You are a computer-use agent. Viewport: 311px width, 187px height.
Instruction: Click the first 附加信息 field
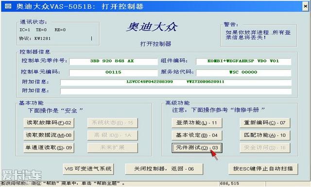pos(176,82)
